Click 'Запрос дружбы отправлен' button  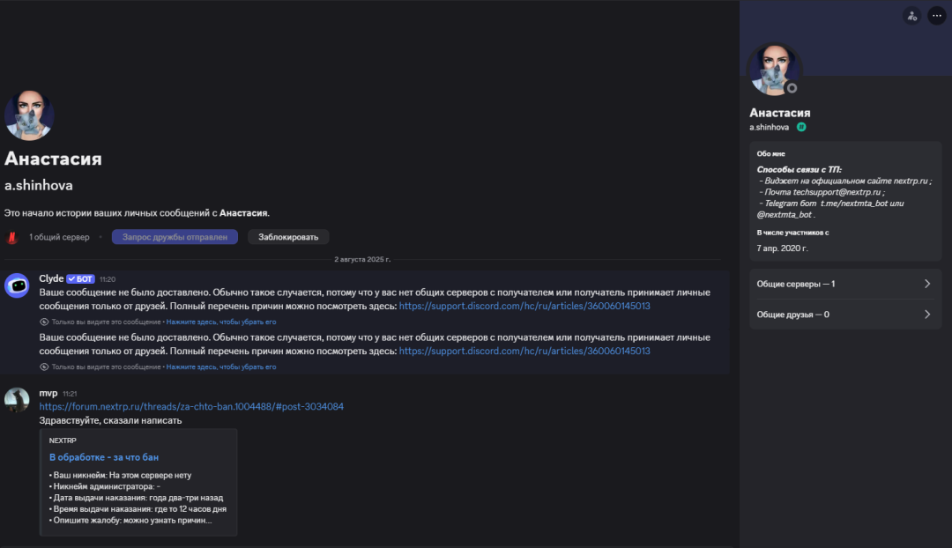coord(175,237)
